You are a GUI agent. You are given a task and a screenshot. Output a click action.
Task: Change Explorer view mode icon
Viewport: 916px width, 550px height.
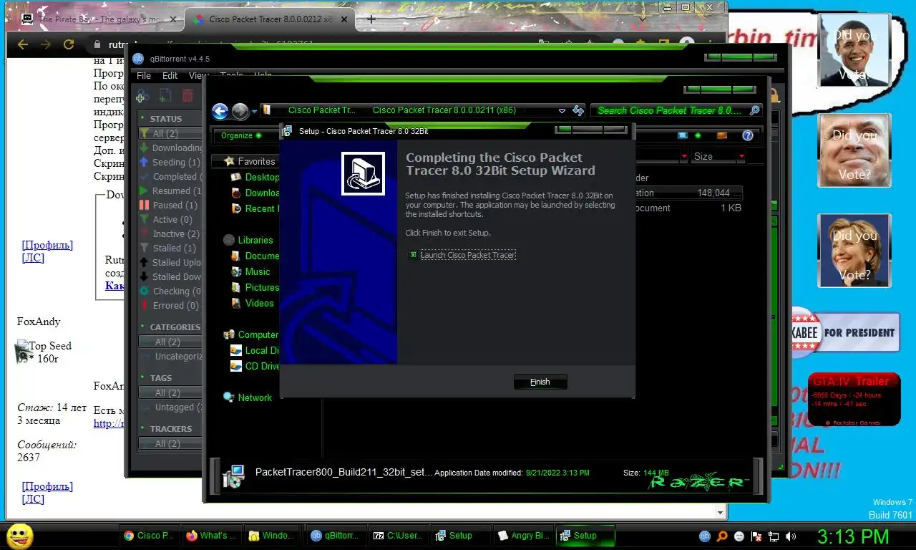pos(682,135)
